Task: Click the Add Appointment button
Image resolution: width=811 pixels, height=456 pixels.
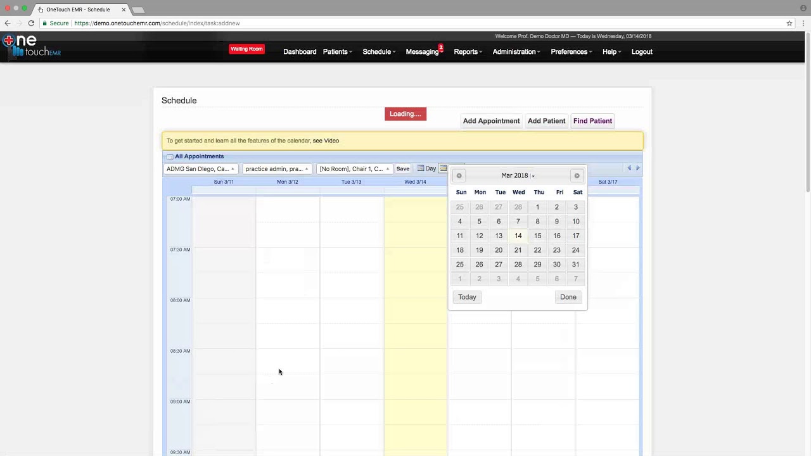Action: [491, 121]
